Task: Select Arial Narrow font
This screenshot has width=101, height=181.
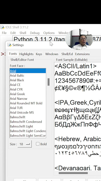Action: tap(28, 99)
